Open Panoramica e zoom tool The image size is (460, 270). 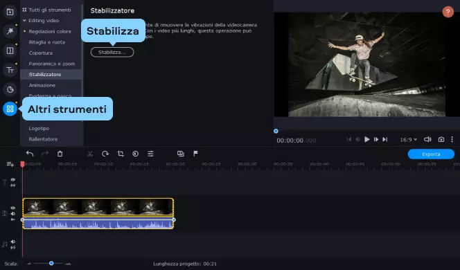(x=52, y=64)
